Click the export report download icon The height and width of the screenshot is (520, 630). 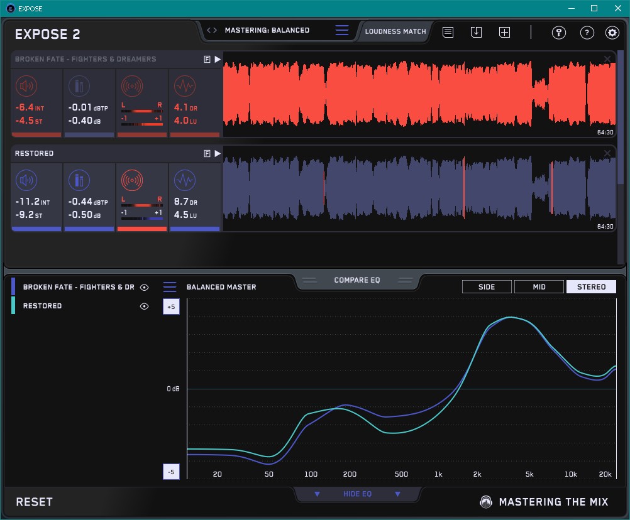click(x=476, y=32)
